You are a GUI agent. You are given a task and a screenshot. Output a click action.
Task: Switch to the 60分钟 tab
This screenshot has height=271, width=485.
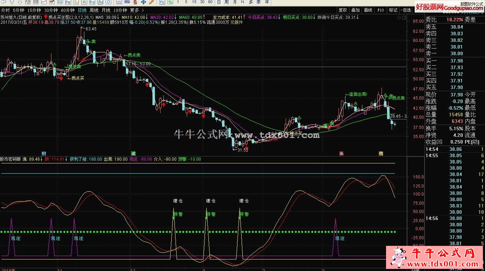tap(67, 10)
